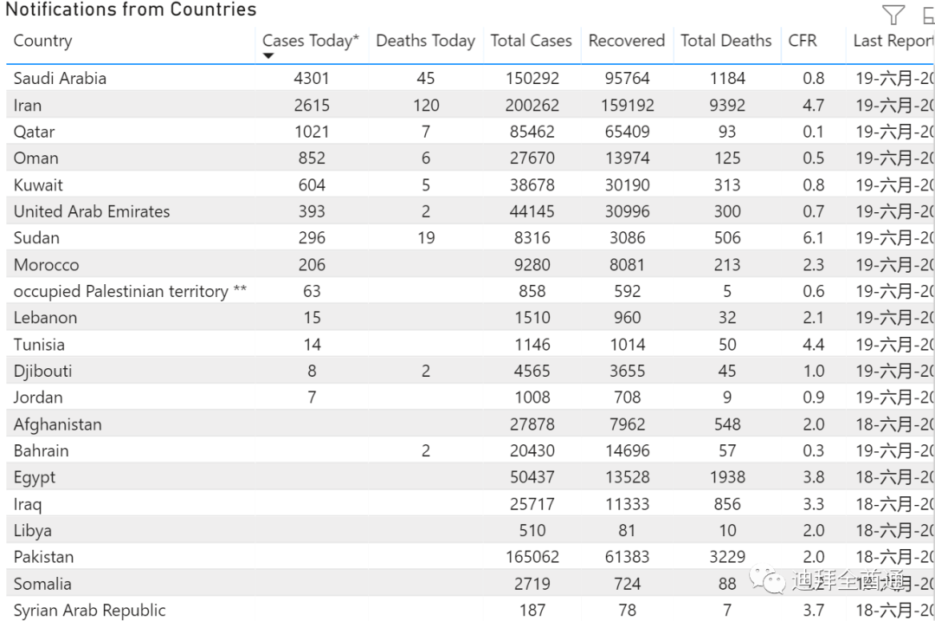Click the WeChat logo watermark icon
The image size is (935, 621).
click(x=768, y=580)
